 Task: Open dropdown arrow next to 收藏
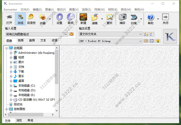pyautogui.click(x=50, y=19)
